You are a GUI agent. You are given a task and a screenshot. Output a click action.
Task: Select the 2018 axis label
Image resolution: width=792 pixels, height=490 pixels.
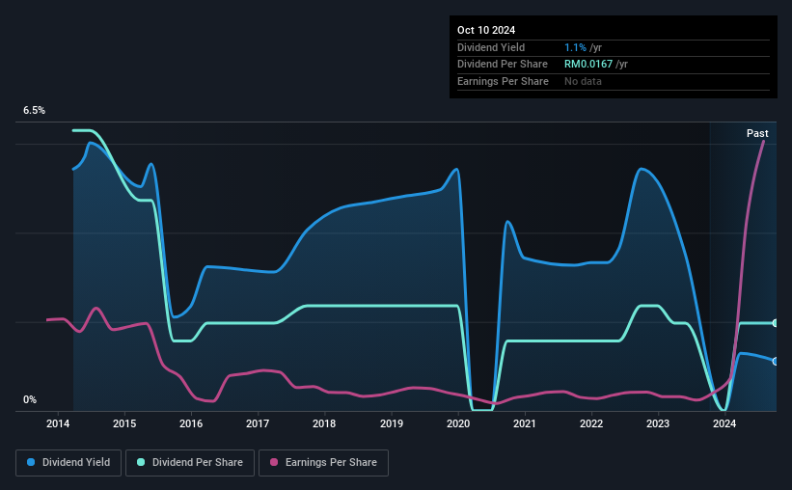click(x=324, y=423)
